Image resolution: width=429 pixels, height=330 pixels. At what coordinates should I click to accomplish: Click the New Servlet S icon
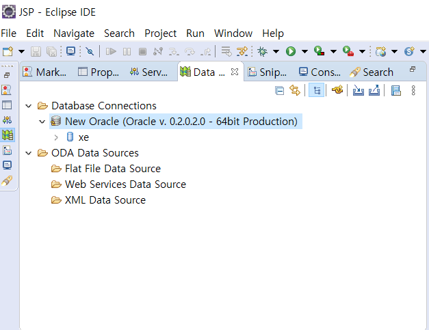pyautogui.click(x=409, y=51)
